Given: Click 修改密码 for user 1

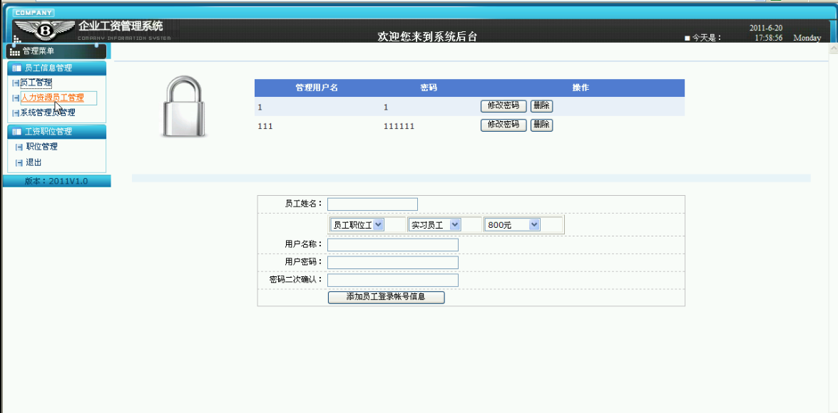Looking at the screenshot, I should [504, 105].
